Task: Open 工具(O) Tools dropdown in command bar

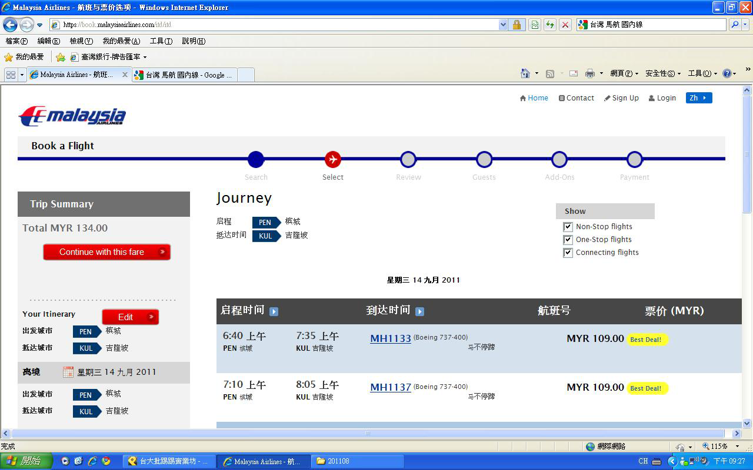Action: point(703,73)
